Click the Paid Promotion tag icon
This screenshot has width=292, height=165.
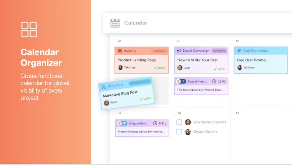(239, 51)
